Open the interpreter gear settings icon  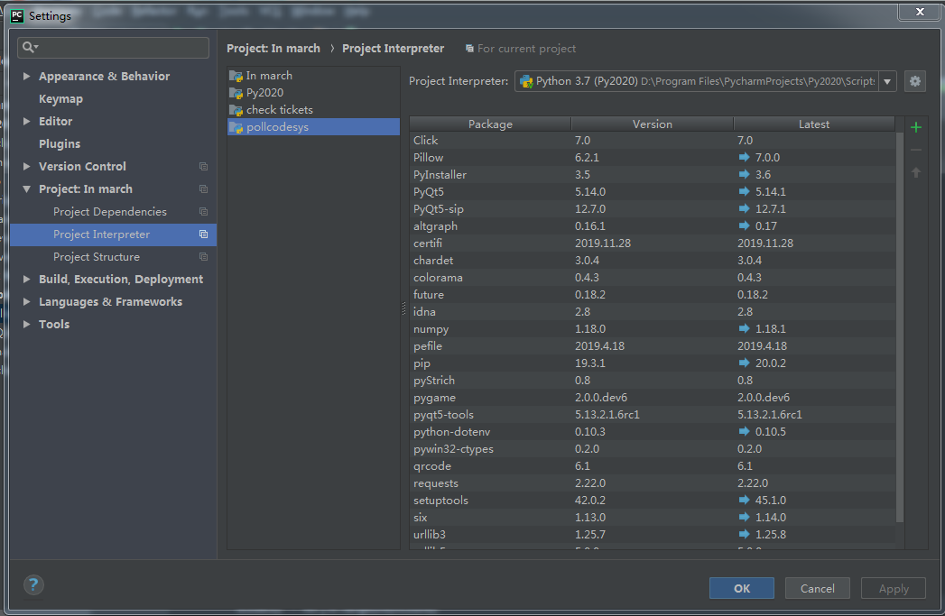tap(915, 81)
